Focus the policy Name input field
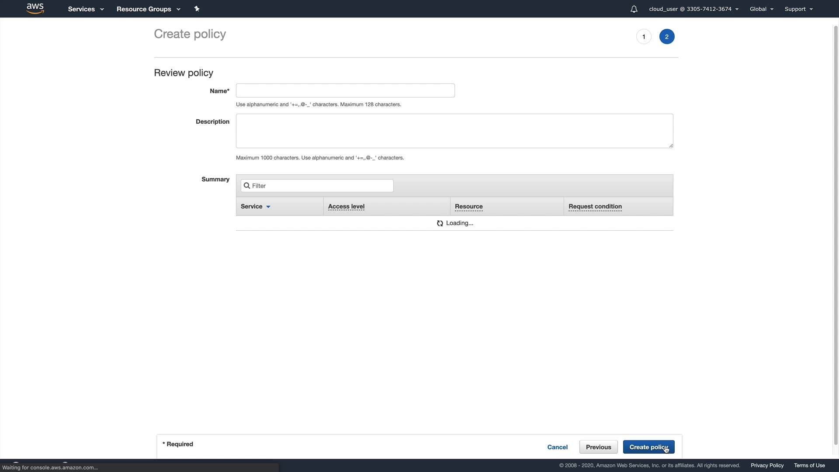The image size is (839, 472). (x=345, y=90)
